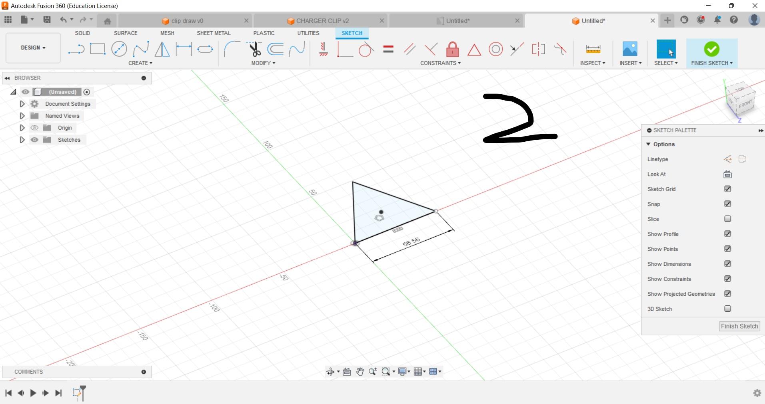Expand the Named Views tree item
Image resolution: width=765 pixels, height=404 pixels.
(22, 116)
